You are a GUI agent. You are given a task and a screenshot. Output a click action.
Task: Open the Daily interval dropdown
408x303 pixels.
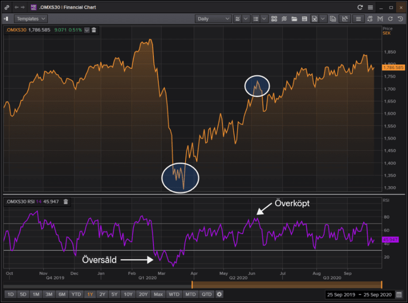[213, 19]
